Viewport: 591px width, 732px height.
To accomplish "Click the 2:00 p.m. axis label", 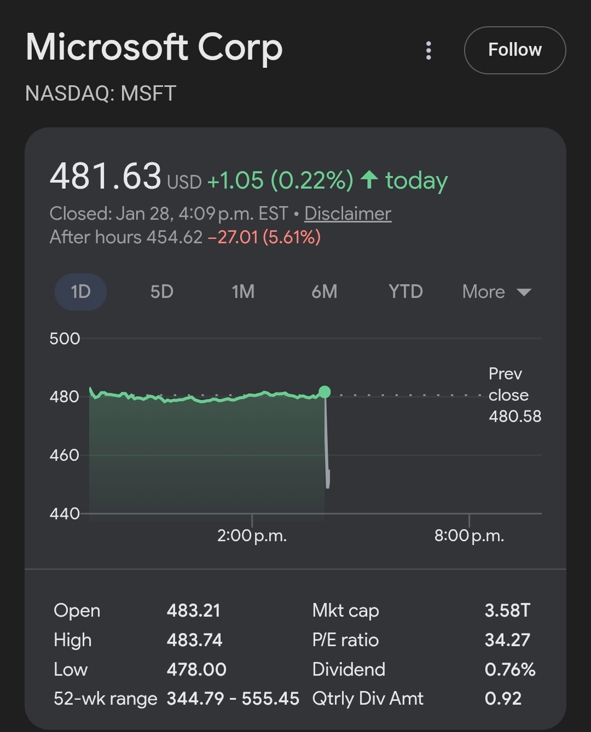I will coord(252,535).
